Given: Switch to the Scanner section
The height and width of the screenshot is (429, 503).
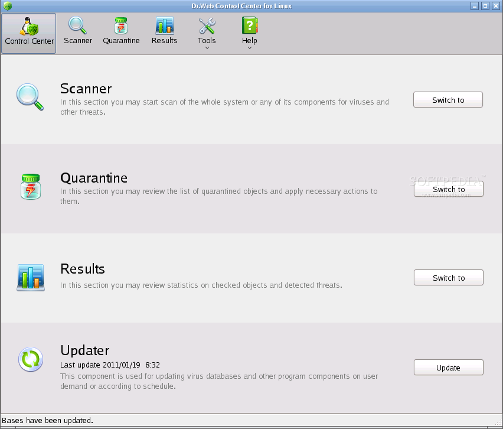Looking at the screenshot, I should click(448, 100).
